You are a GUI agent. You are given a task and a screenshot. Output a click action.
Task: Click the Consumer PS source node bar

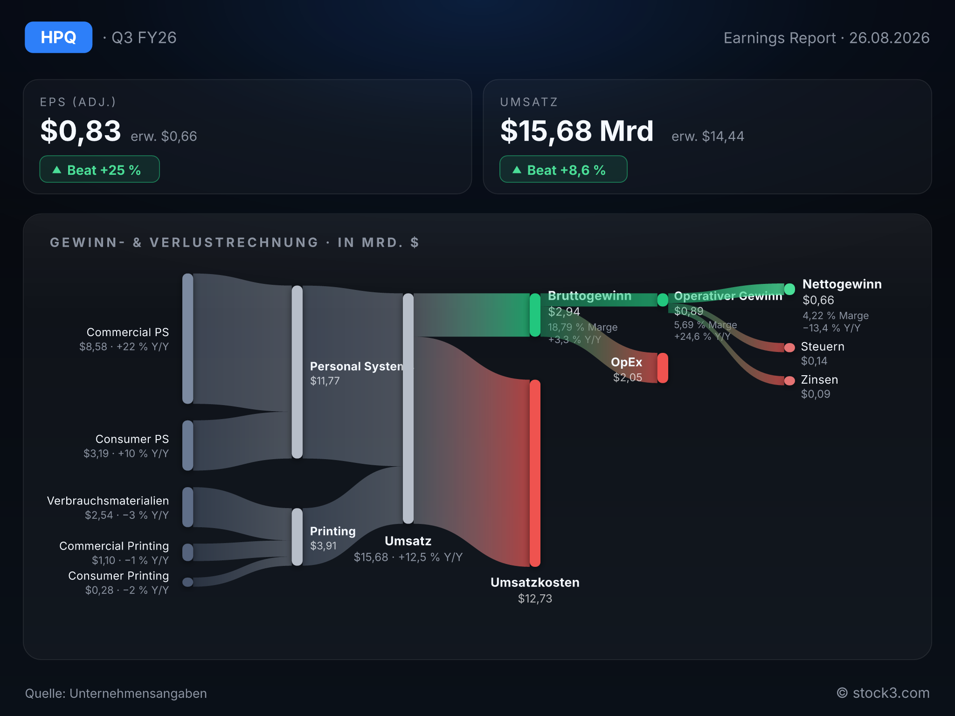coord(187,446)
